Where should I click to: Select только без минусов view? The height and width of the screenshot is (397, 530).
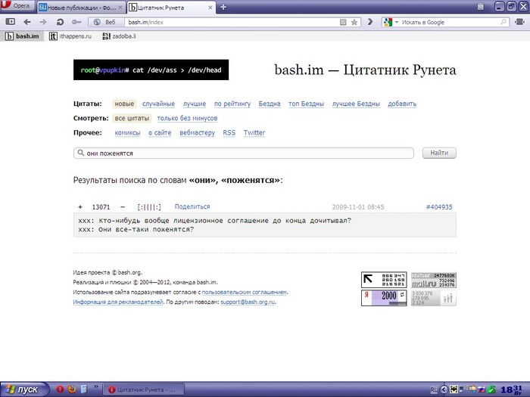pyautogui.click(x=187, y=118)
